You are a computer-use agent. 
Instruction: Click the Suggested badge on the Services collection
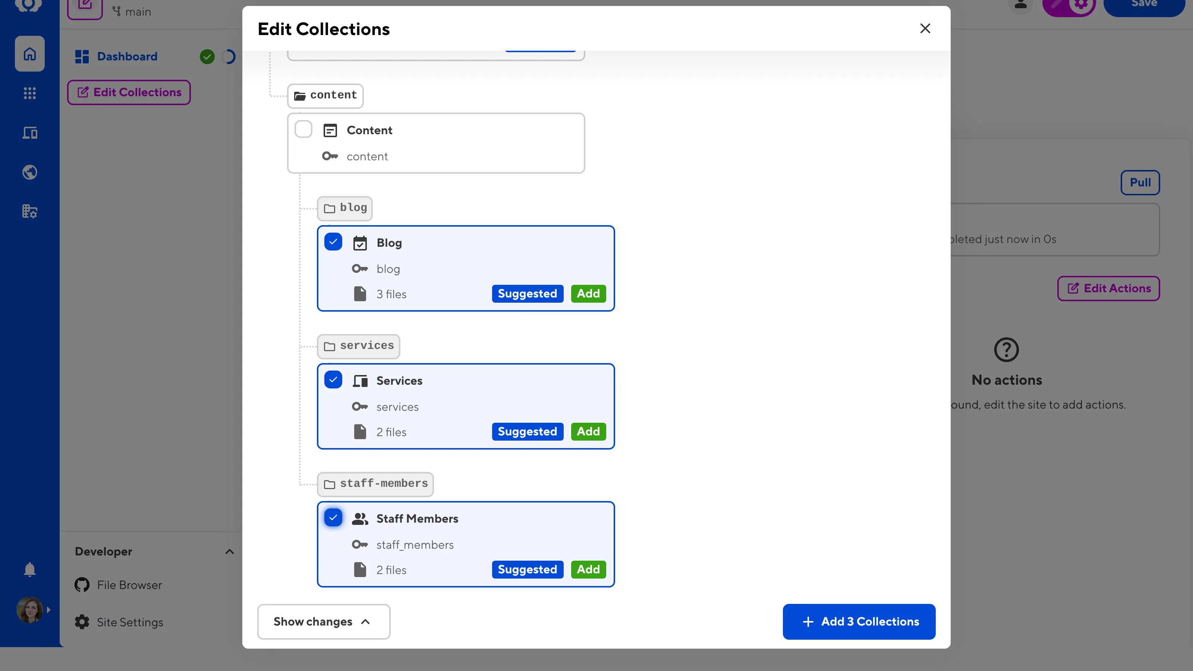(527, 431)
